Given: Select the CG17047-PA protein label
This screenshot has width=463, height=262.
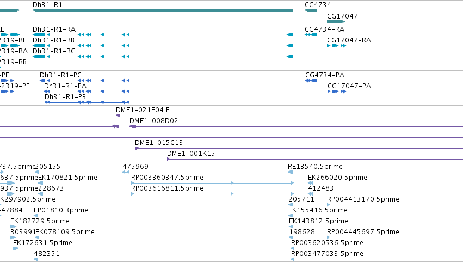Looking at the screenshot, I should tap(349, 86).
